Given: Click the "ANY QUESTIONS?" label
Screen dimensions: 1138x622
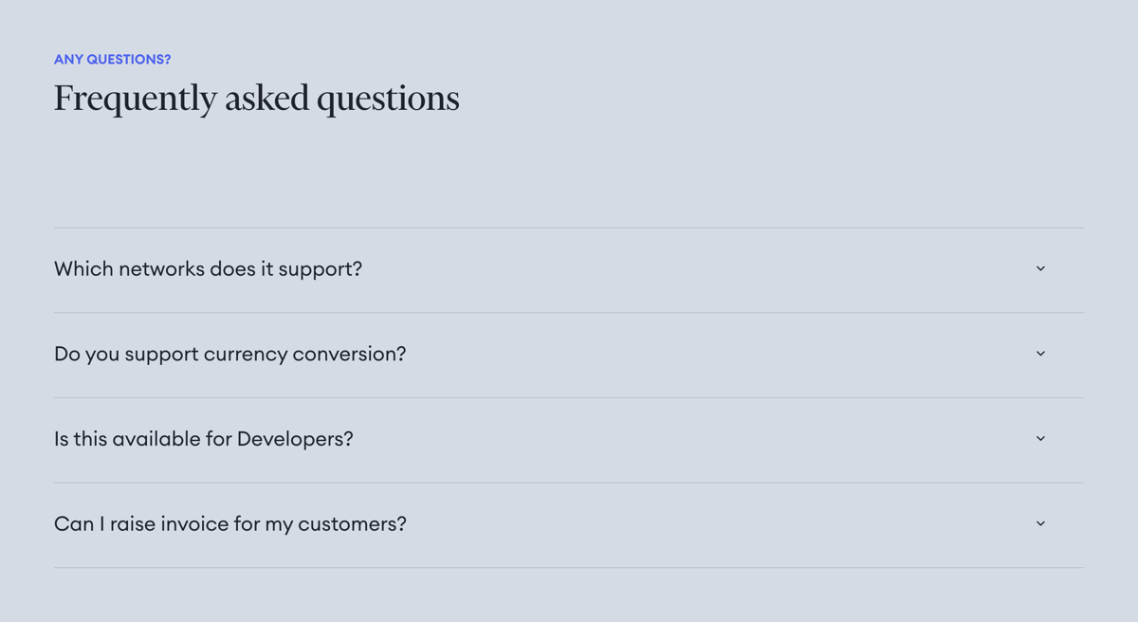Looking at the screenshot, I should click(112, 59).
